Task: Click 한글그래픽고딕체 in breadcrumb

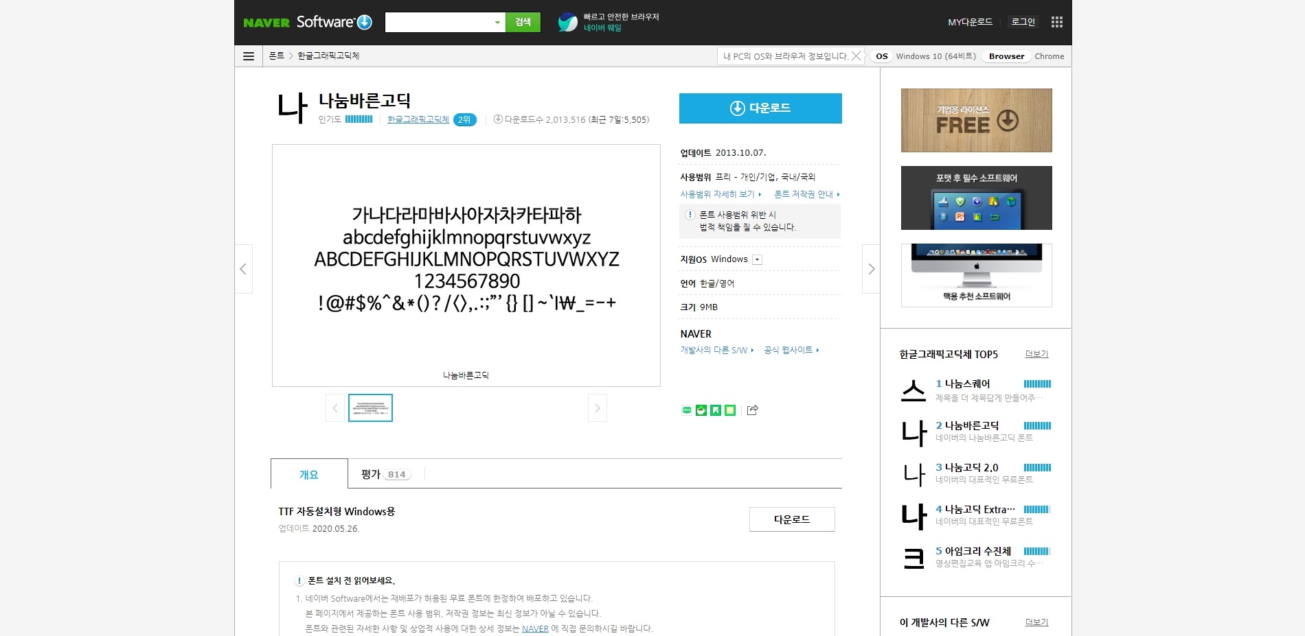Action: 328,56
